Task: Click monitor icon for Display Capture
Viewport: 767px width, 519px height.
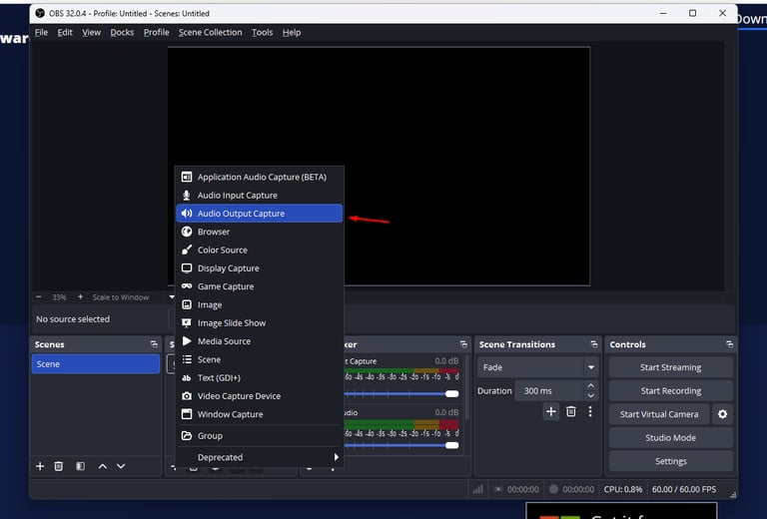Action: [x=187, y=267]
